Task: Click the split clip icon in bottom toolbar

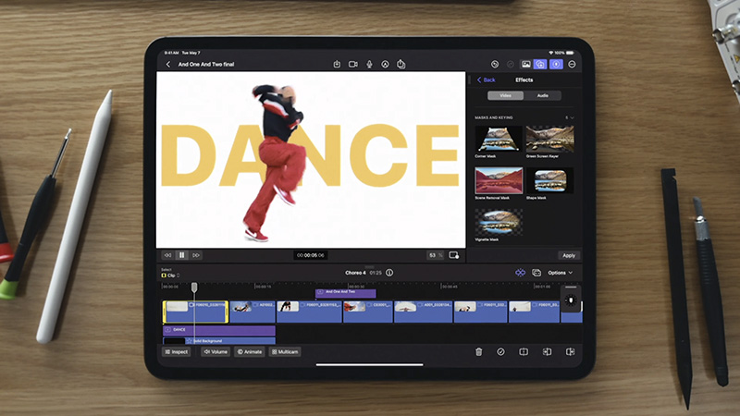Action: [x=523, y=351]
